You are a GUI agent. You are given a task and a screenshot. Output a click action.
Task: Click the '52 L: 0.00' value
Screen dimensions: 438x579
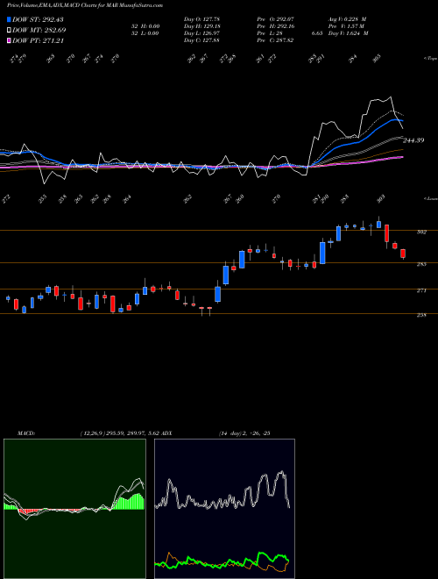click(x=145, y=33)
